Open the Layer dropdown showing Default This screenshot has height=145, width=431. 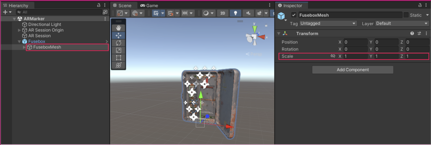tap(402, 23)
